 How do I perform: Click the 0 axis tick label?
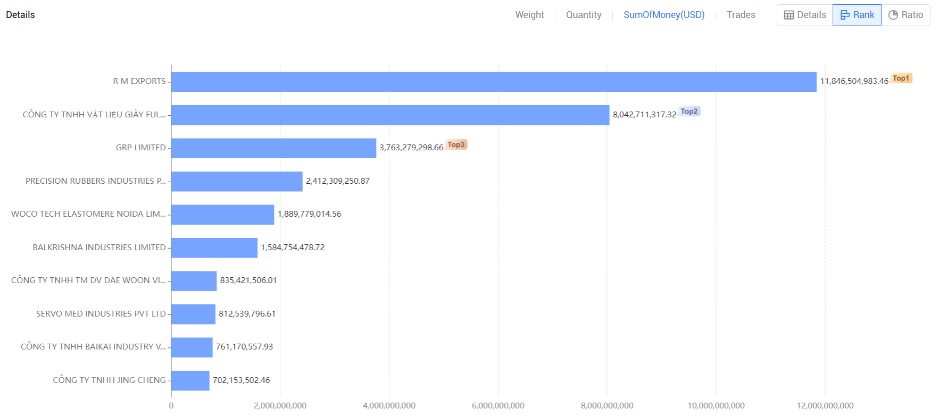171,406
